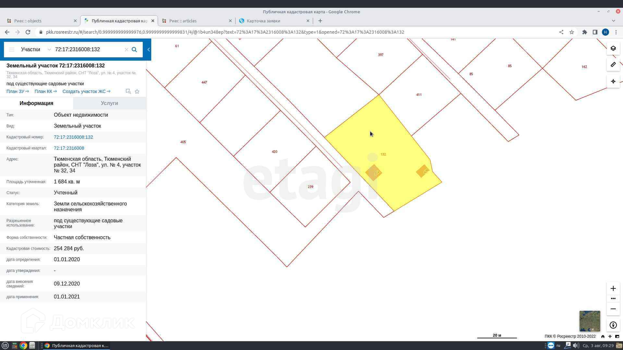Zoom out the map with minus button
623x350 pixels.
pos(613,309)
